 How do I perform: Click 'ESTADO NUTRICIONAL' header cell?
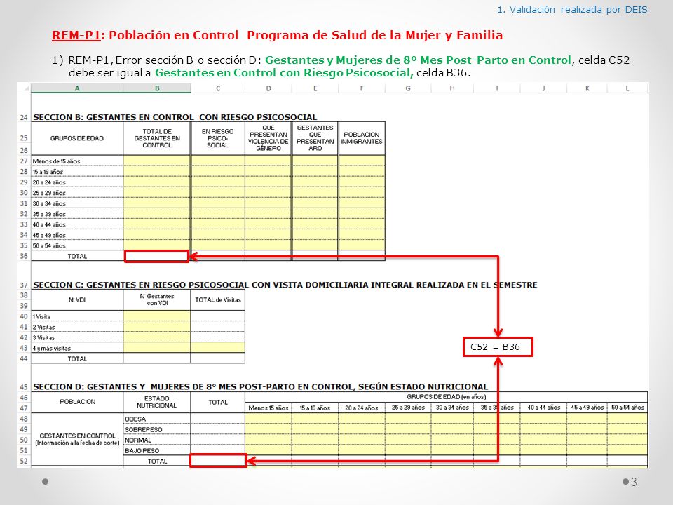(x=157, y=402)
